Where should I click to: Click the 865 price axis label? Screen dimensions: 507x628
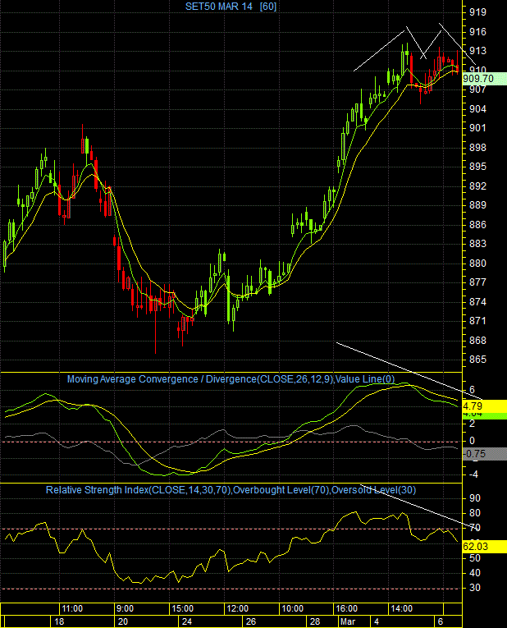click(477, 360)
